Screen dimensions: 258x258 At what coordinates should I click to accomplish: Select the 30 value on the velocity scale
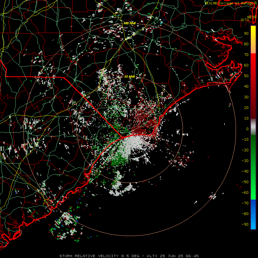[246, 97]
